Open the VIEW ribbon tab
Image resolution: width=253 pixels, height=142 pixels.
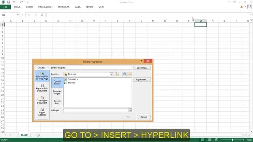pyautogui.click(x=101, y=7)
